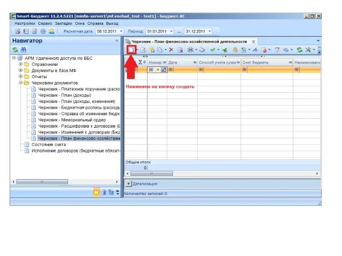Select the Черновик - План финансово-хозяйственной деятельности tab

[189, 41]
